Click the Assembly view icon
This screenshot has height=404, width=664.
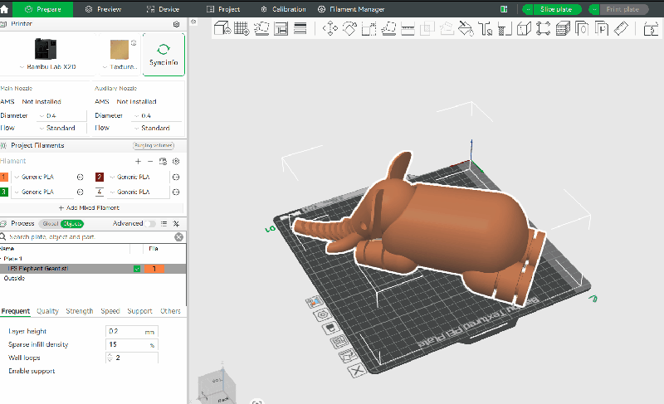(x=651, y=29)
